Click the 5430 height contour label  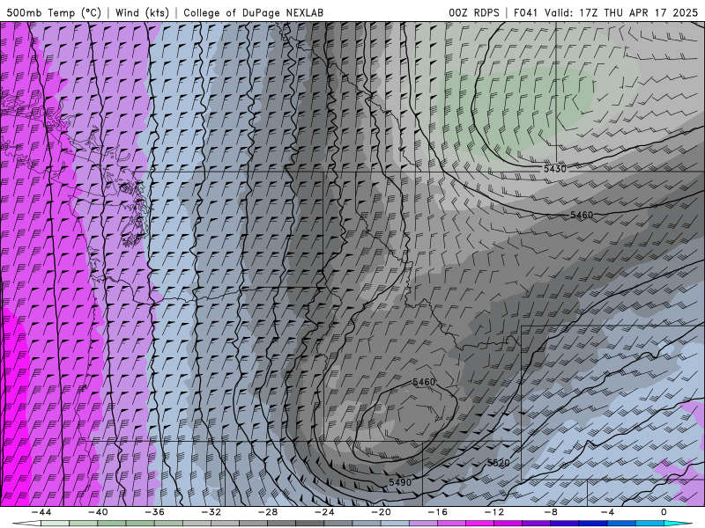(x=555, y=169)
